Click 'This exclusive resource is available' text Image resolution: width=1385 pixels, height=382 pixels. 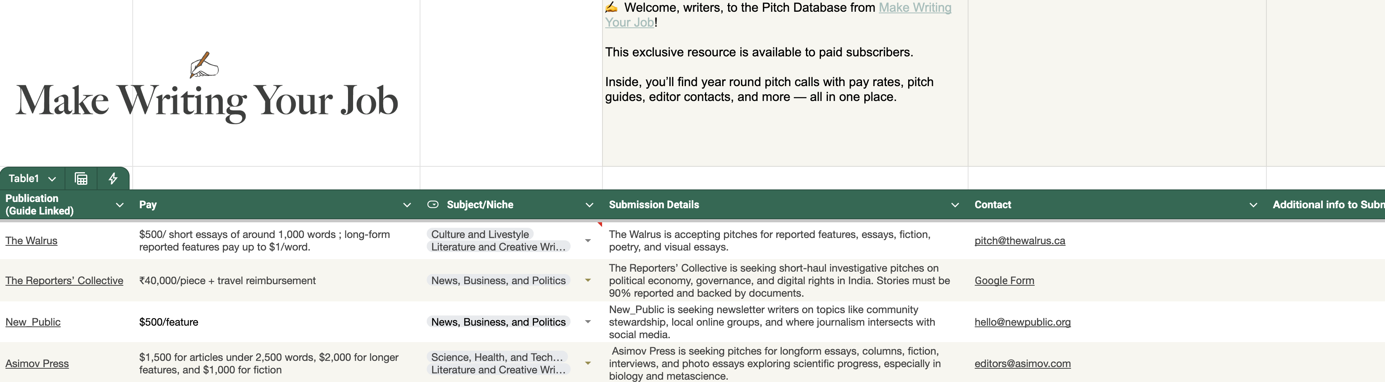click(x=759, y=52)
